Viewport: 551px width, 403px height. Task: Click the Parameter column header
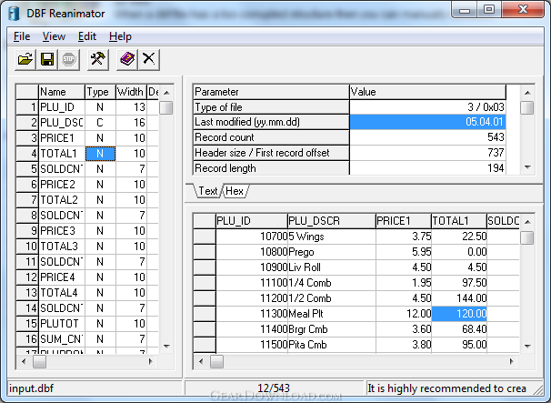[x=271, y=92]
